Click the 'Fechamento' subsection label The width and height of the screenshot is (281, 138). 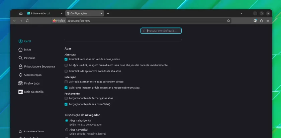pos(72,94)
